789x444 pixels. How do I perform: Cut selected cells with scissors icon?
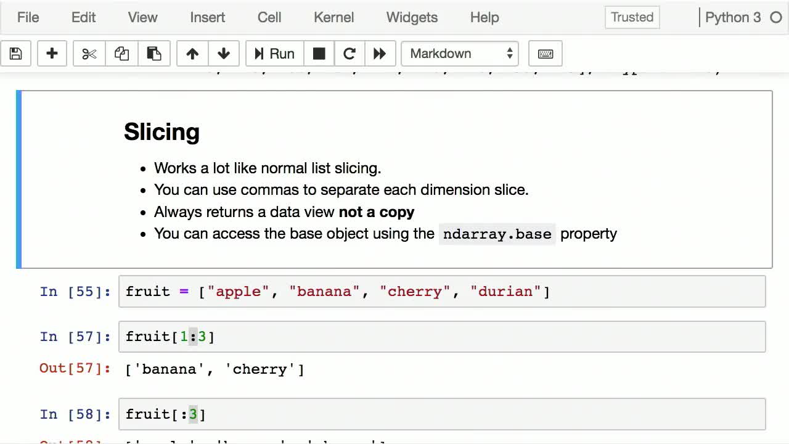(89, 54)
